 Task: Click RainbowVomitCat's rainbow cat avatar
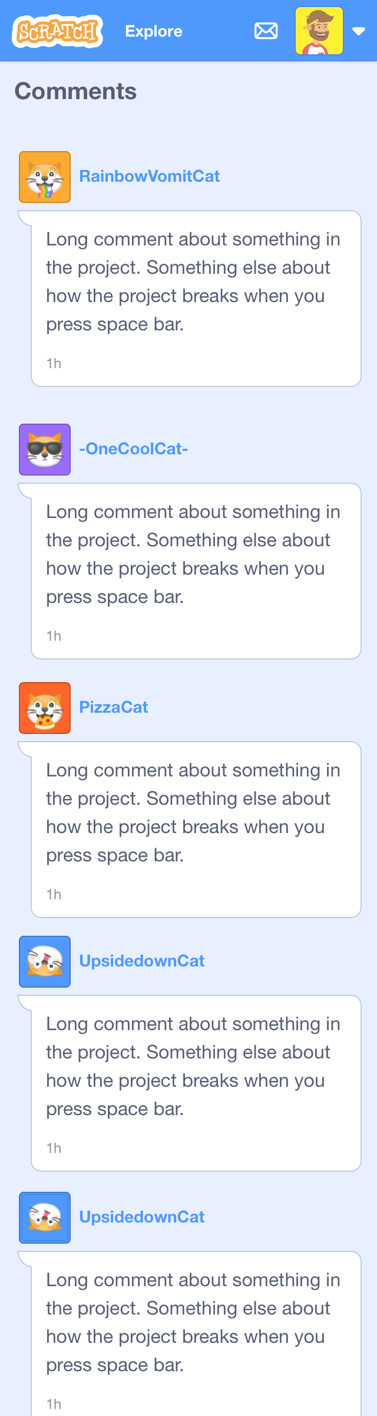44,176
